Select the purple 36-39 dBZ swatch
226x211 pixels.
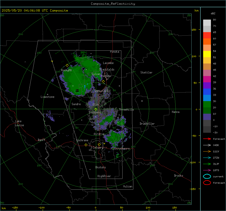coord(207,85)
